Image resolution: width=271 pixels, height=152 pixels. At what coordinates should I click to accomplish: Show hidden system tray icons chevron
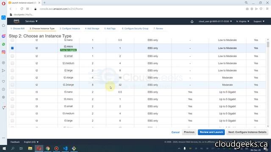tap(179, 148)
